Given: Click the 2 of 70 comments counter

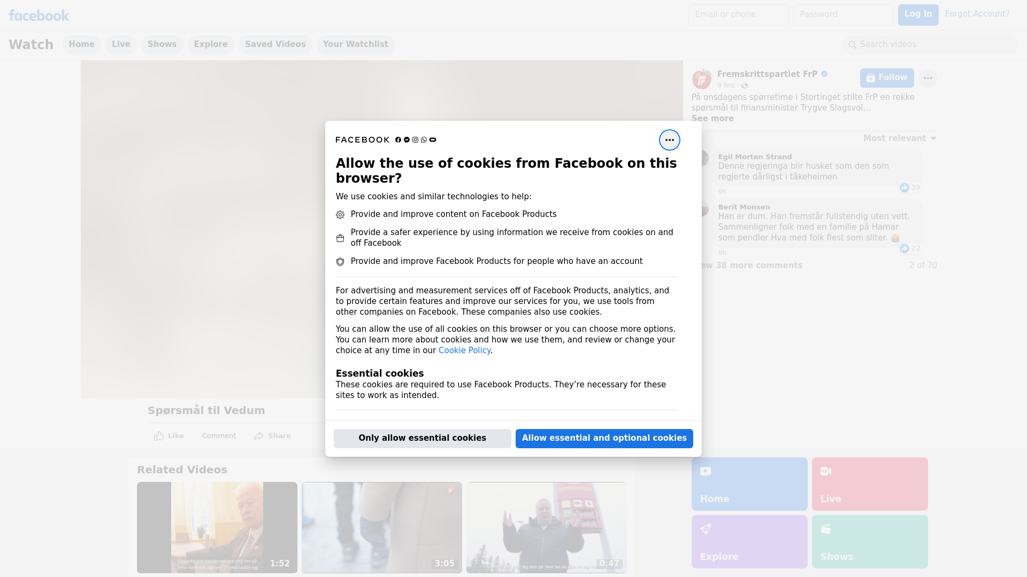Looking at the screenshot, I should tap(923, 266).
